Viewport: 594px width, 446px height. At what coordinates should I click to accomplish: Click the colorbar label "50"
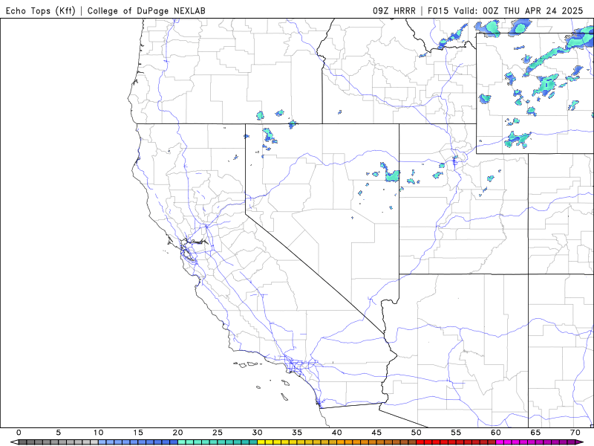[x=417, y=433]
